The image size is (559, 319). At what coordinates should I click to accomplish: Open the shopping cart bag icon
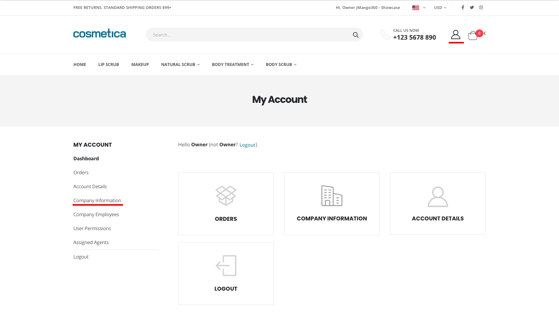coord(472,36)
